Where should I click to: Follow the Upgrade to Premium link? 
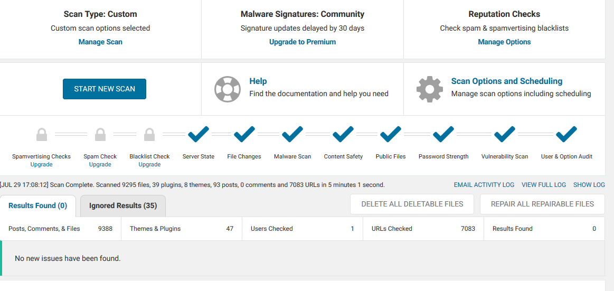(303, 42)
